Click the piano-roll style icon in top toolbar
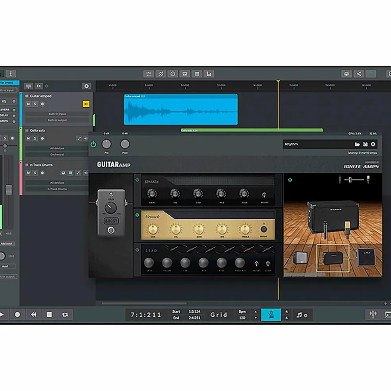Image resolution: width=391 pixels, height=391 pixels. pos(185,74)
